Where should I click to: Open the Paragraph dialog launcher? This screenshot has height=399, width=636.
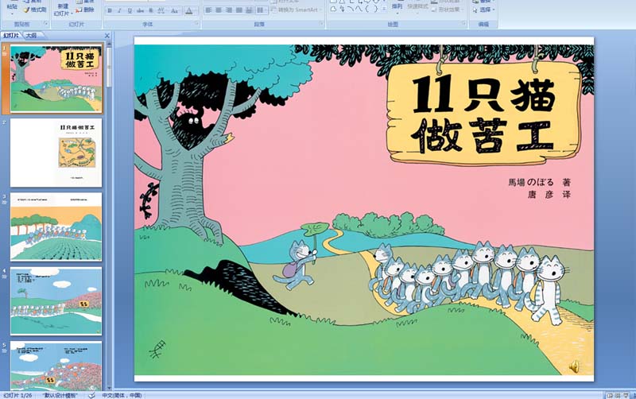point(321,24)
